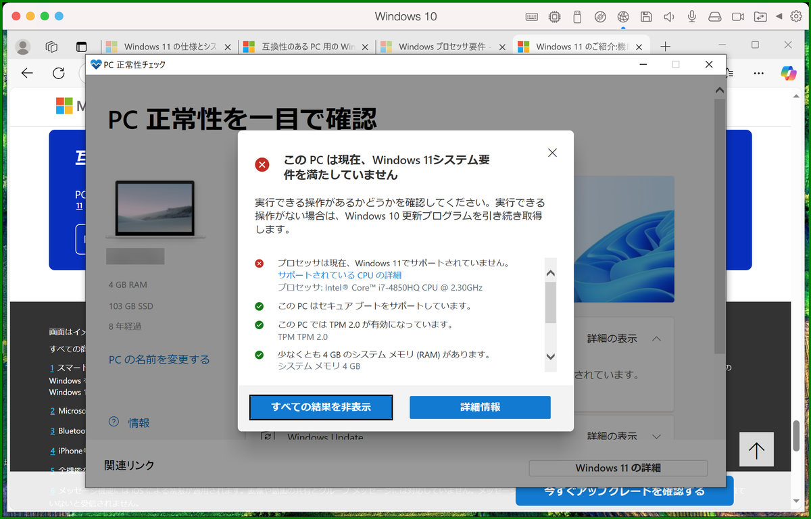
Task: Click the '情報' question mark icon
Action: point(114,422)
